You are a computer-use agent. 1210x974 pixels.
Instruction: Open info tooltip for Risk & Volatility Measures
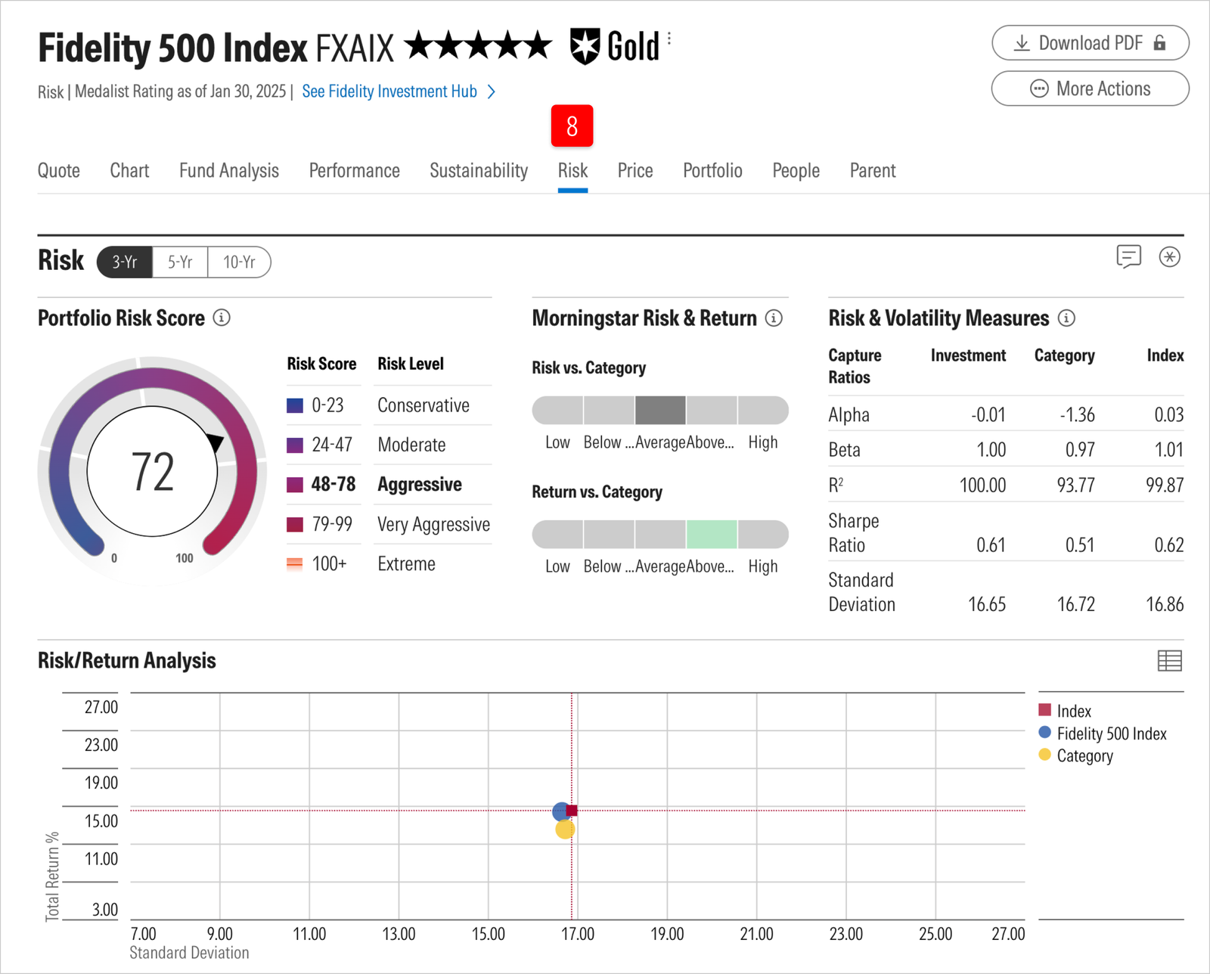(x=1066, y=318)
